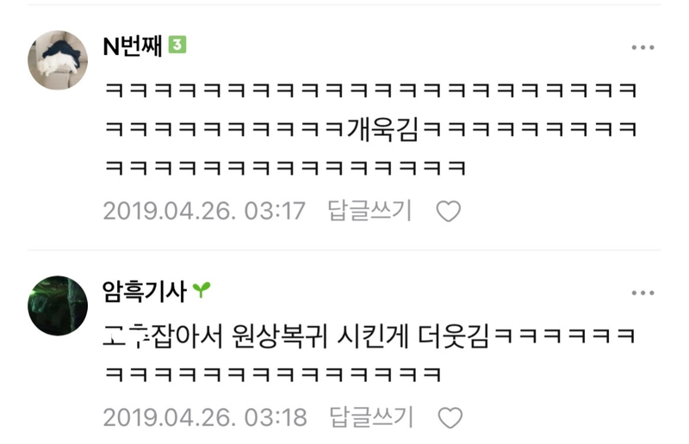Click the smudged first word of 암흑기사's comment

tap(125, 336)
